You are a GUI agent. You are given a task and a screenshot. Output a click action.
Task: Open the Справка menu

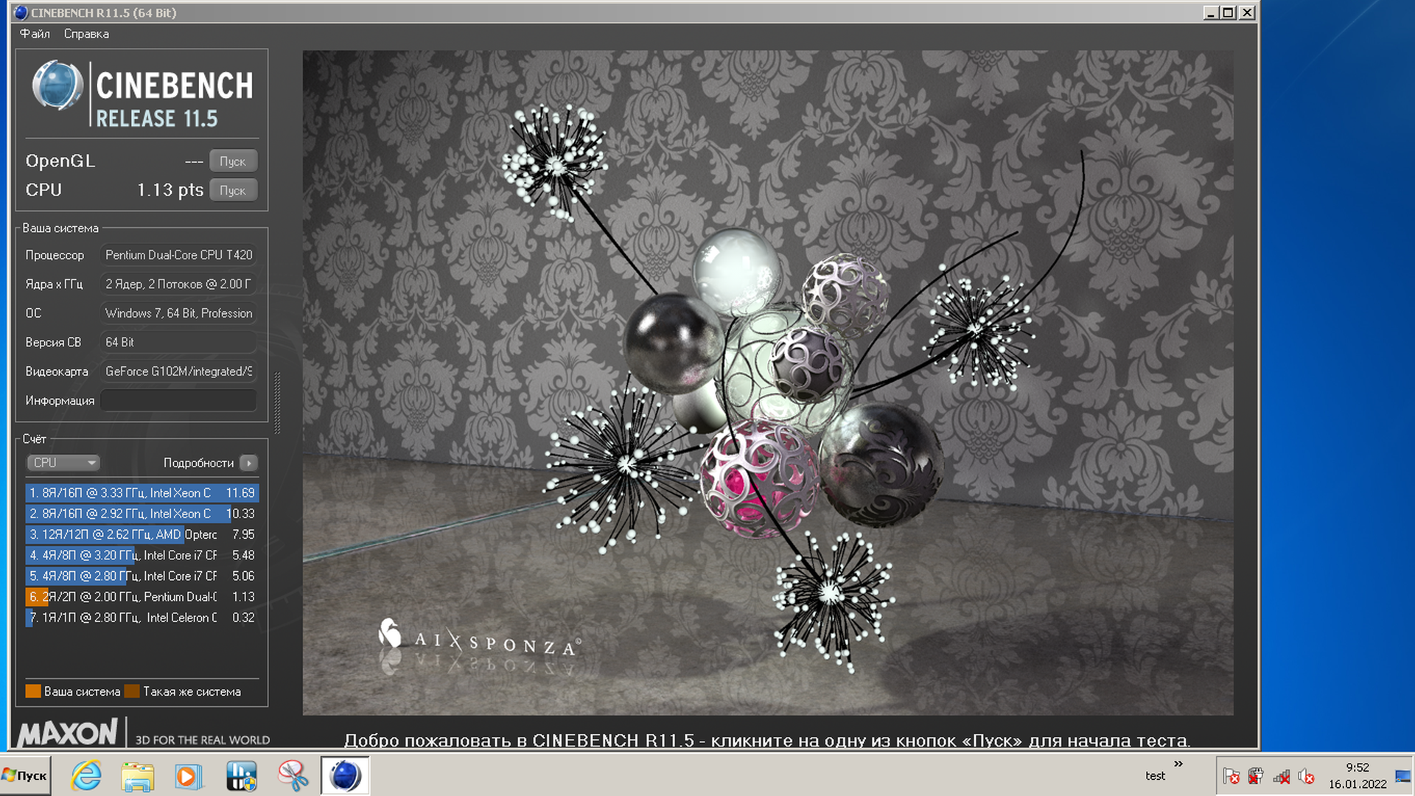(x=86, y=34)
